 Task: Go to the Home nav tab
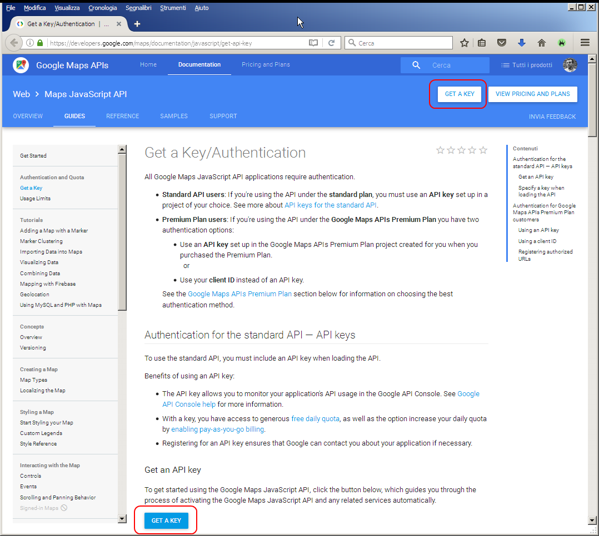pyautogui.click(x=148, y=64)
